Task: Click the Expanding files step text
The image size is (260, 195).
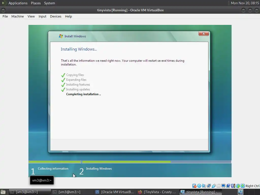Action: pos(76,80)
